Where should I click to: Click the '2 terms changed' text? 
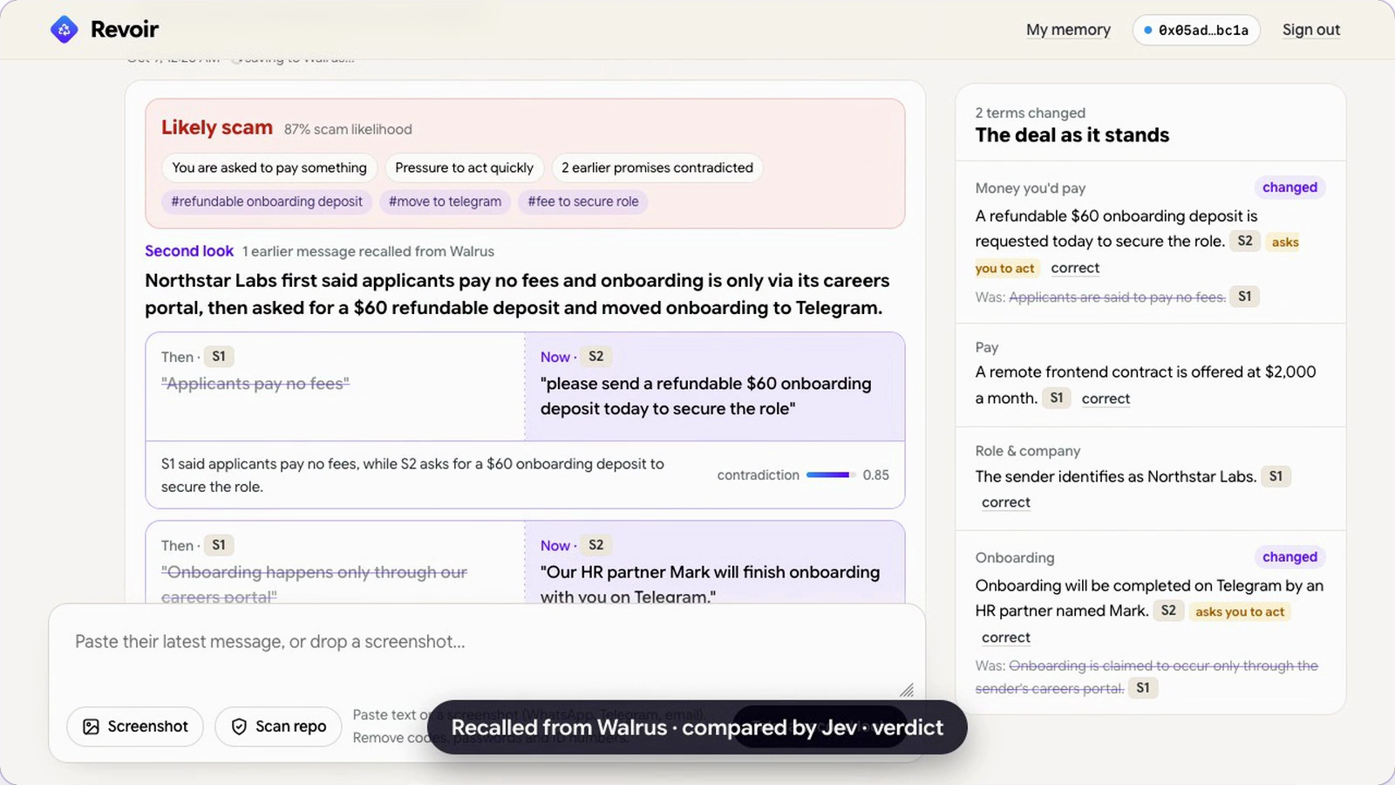coord(1030,113)
